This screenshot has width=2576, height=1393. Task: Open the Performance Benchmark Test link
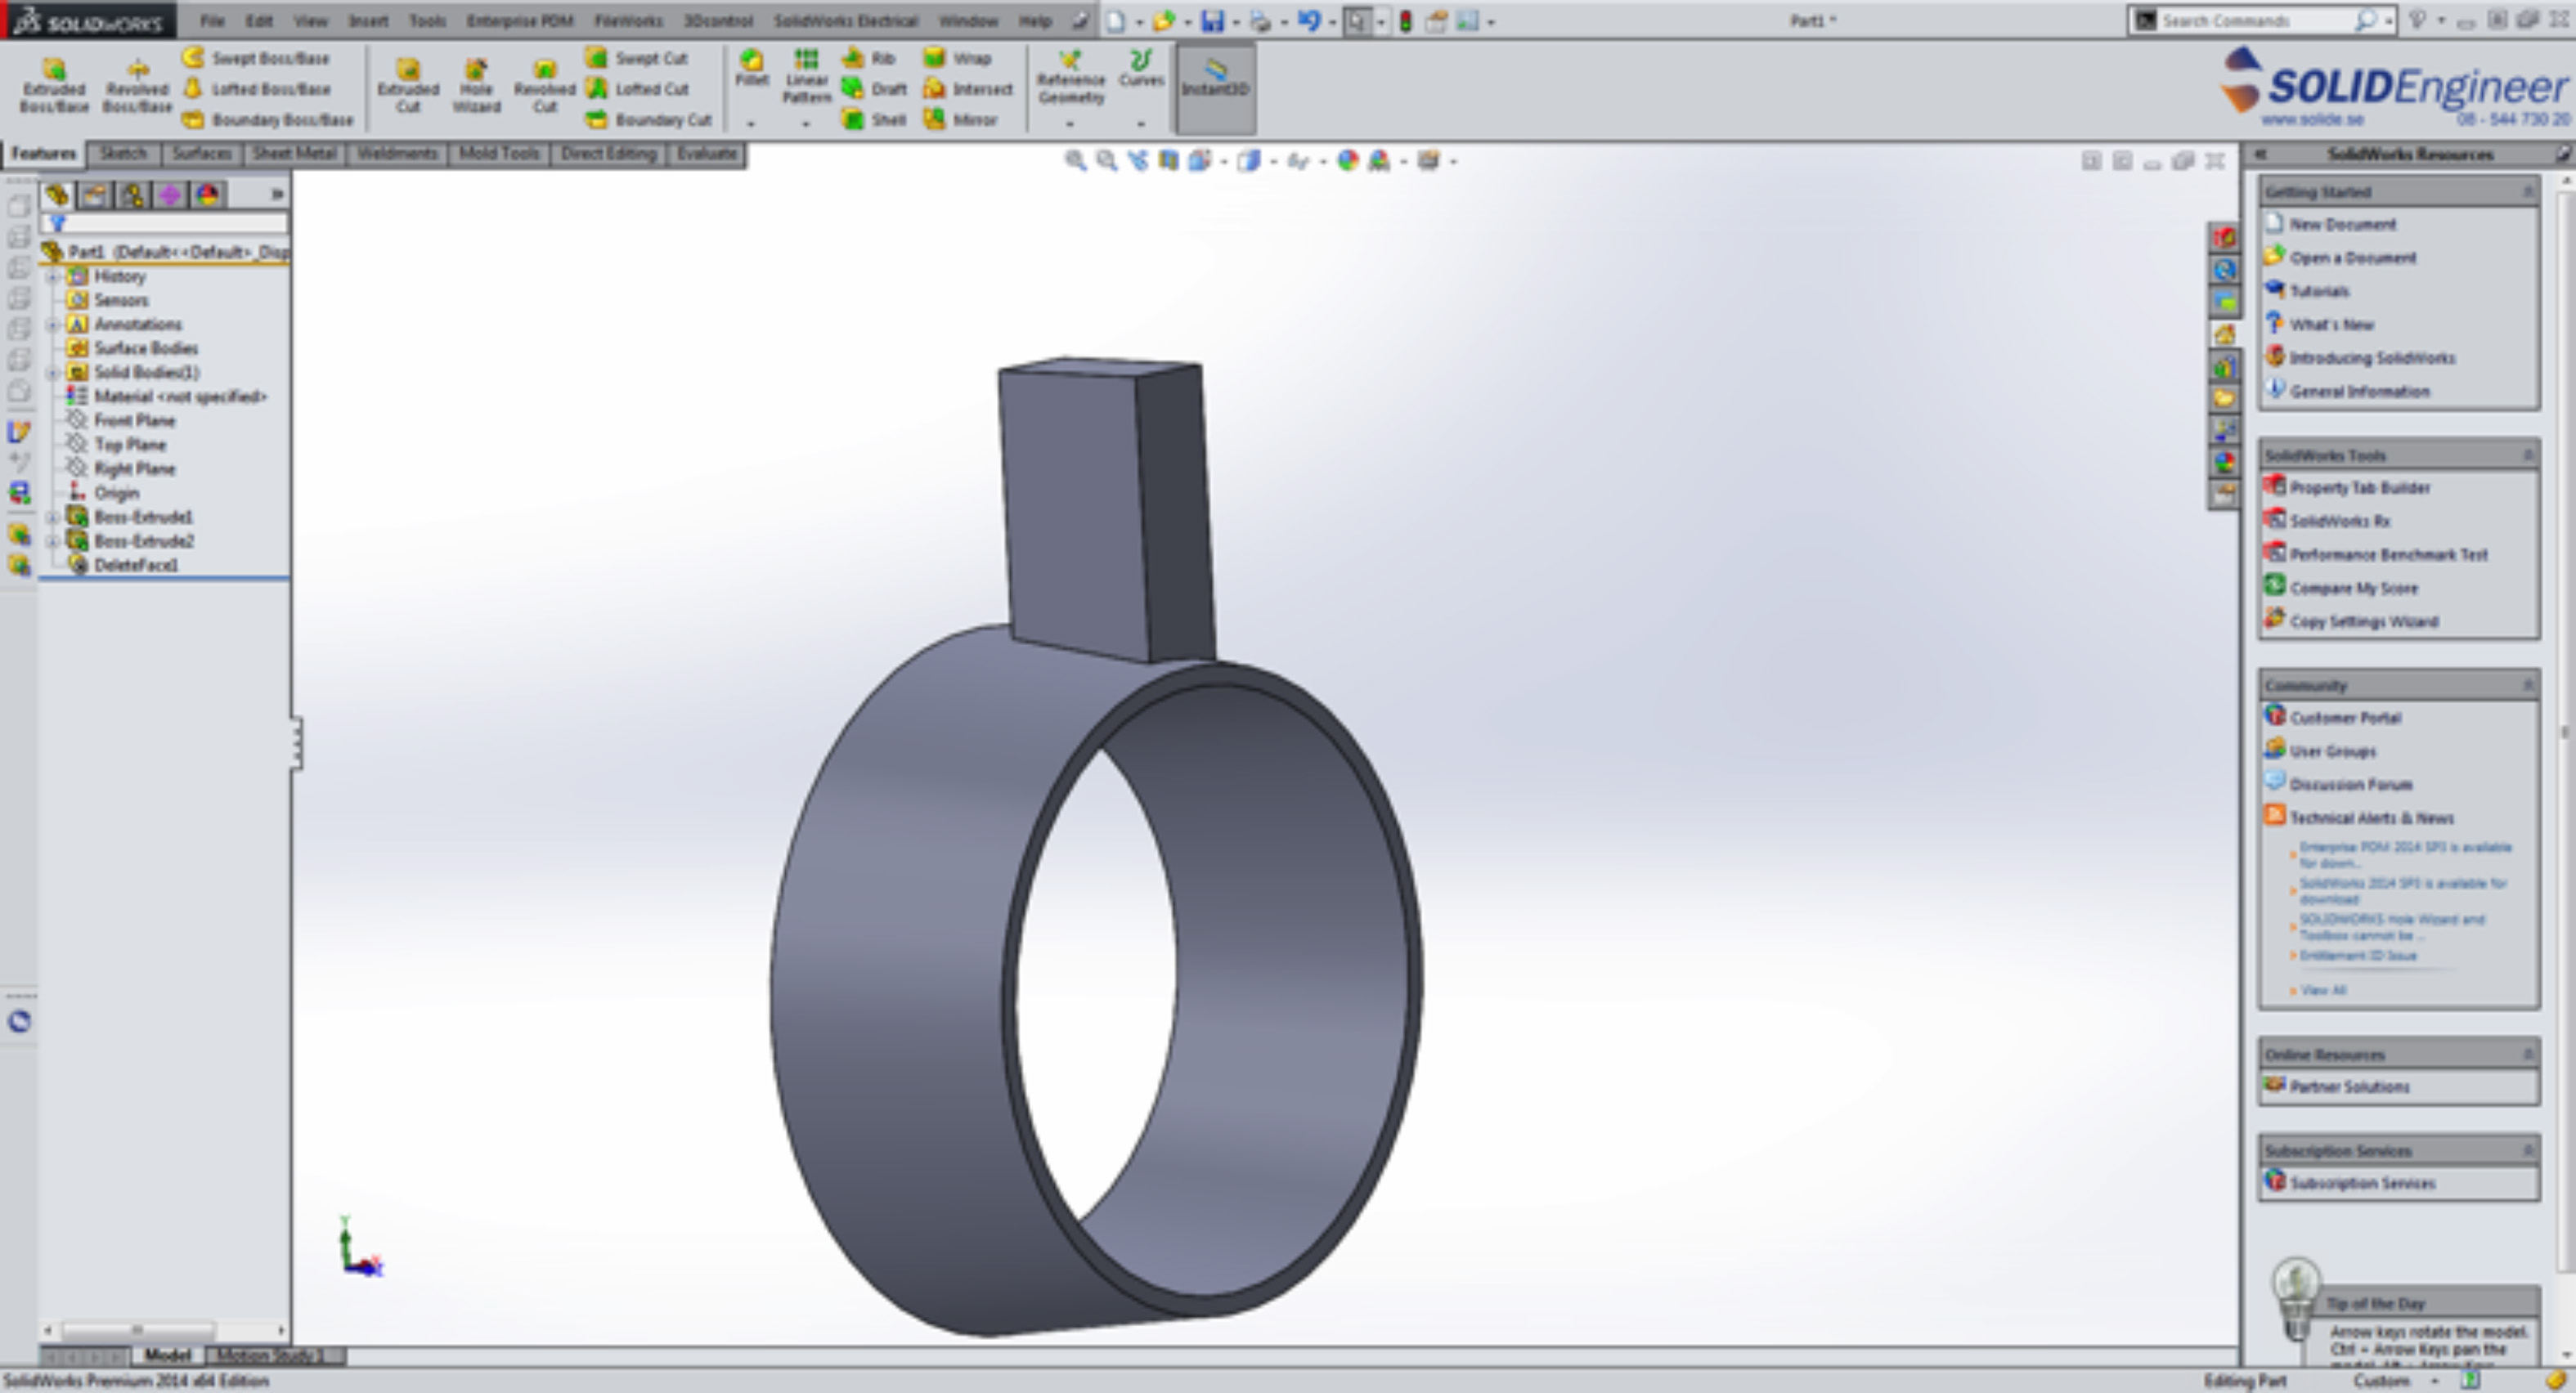[2388, 555]
